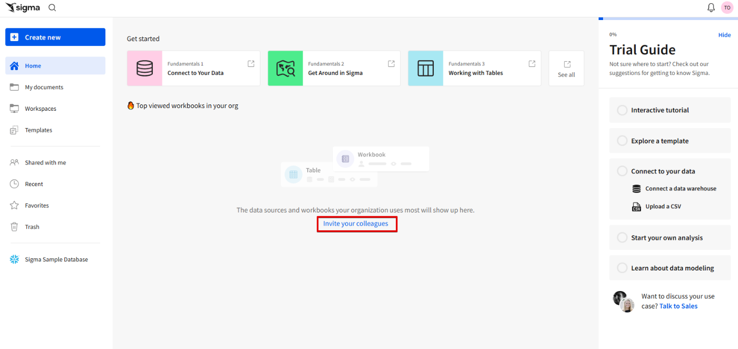Screen dimensions: 738x349
Task: Check off the Explore a template circle
Action: (622, 141)
